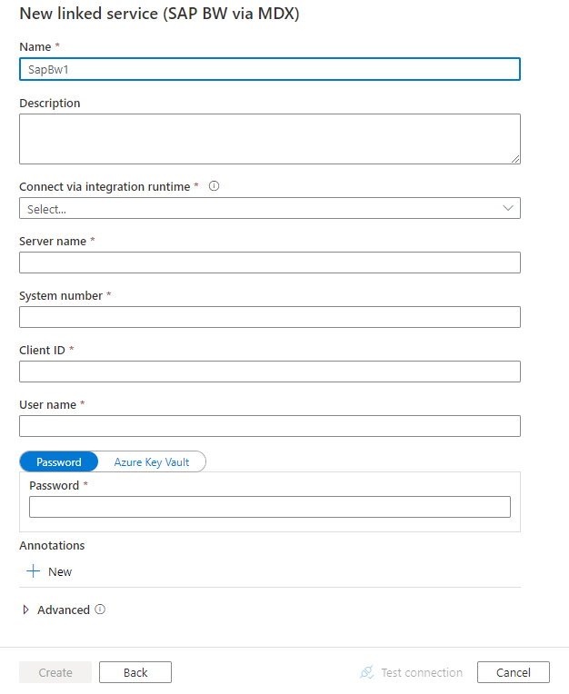
Task: Click the description box resize handle
Action: (x=515, y=159)
